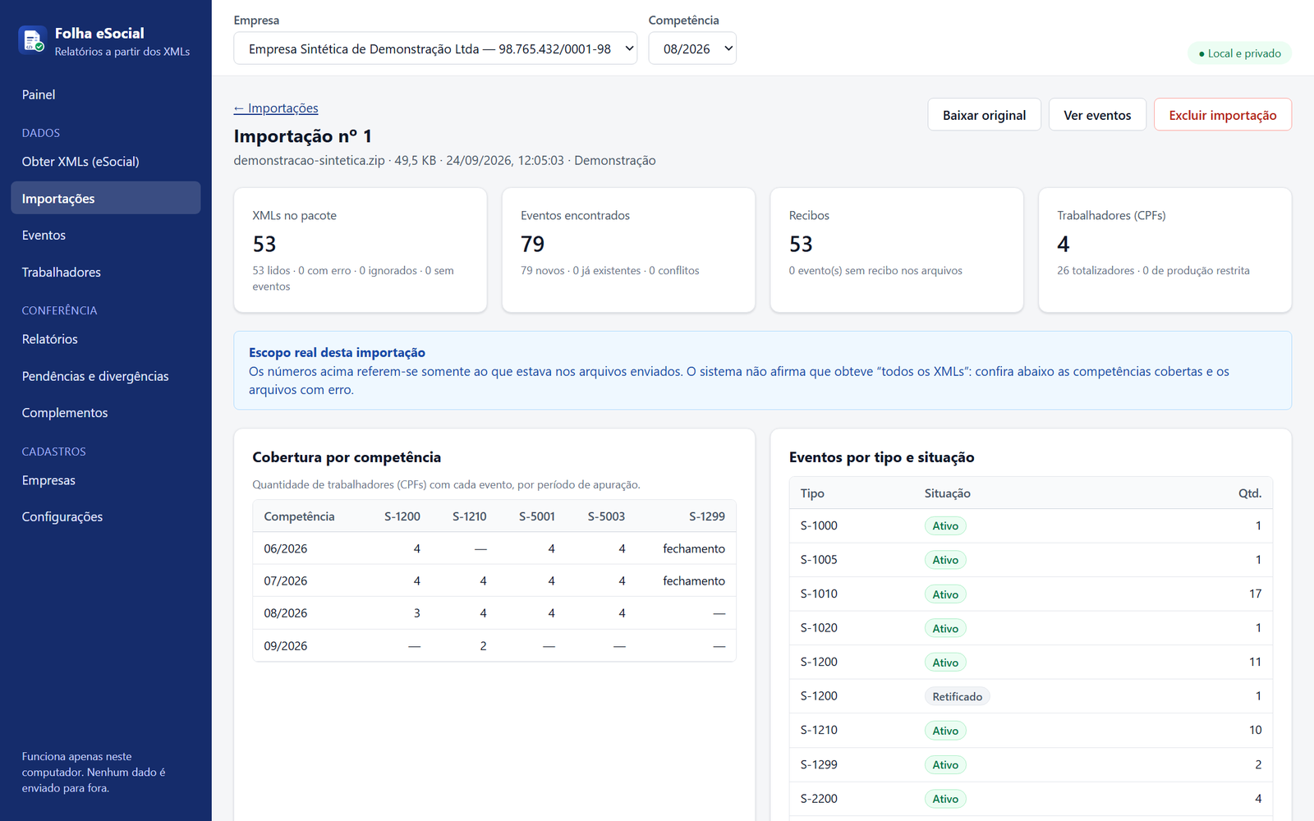Click Excluir importação button

click(1223, 115)
